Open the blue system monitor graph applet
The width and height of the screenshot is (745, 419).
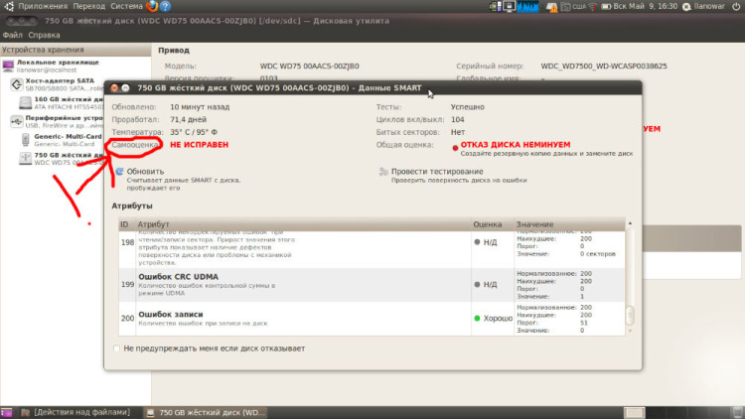527,6
